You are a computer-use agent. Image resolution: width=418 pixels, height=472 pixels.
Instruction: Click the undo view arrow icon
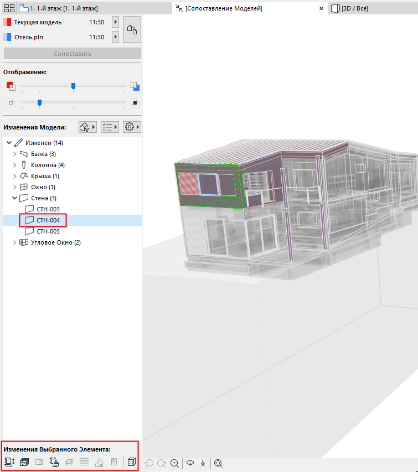(149, 463)
